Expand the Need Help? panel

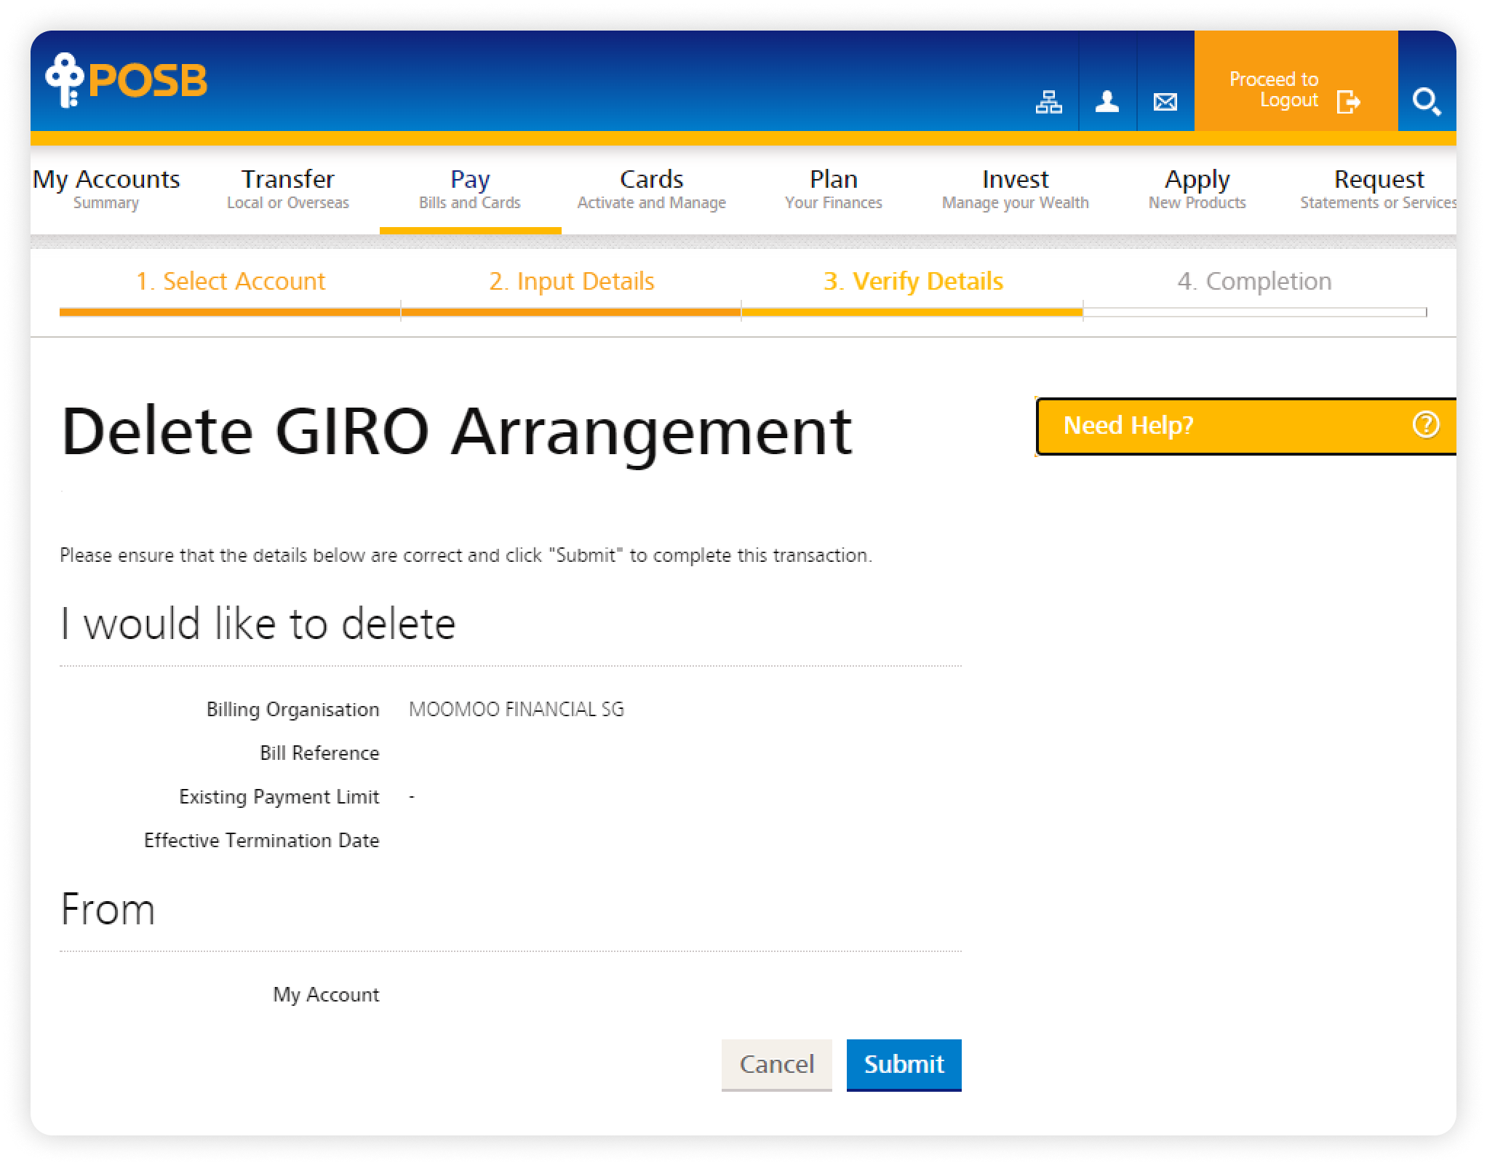(x=1245, y=426)
